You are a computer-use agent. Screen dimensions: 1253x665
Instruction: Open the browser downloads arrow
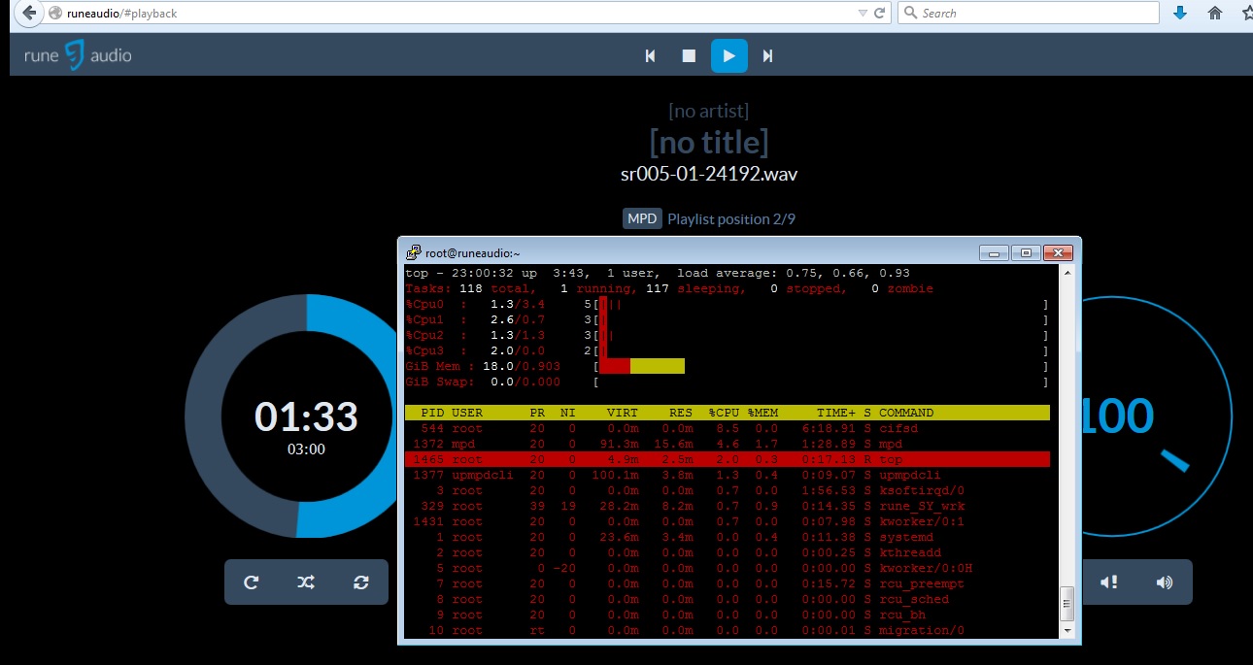click(x=1180, y=14)
